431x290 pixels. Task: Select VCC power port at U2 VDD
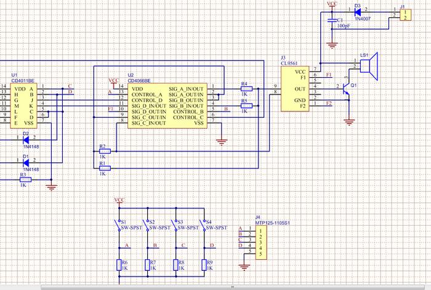pos(113,82)
